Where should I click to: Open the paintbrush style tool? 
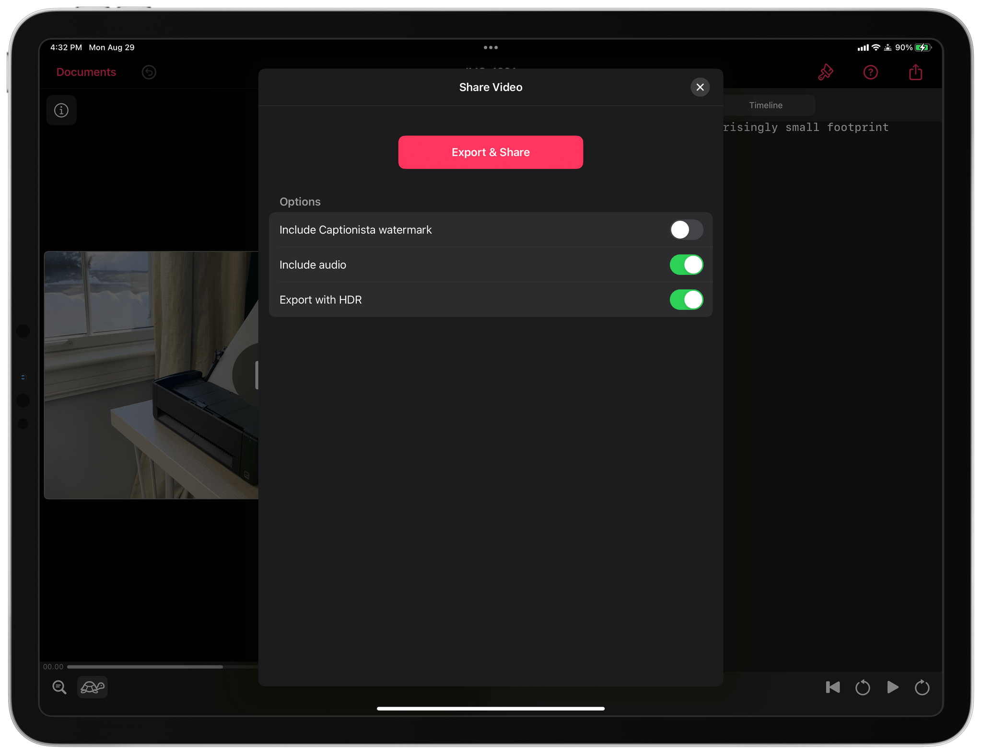point(825,72)
